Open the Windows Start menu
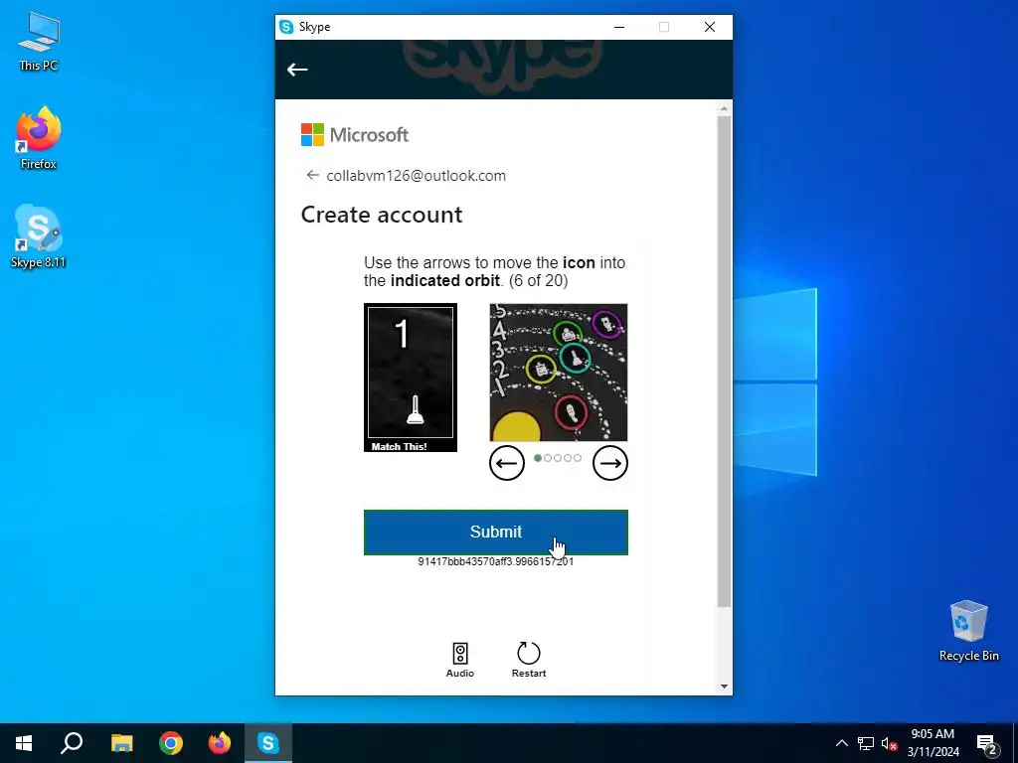The width and height of the screenshot is (1018, 763). [x=24, y=743]
